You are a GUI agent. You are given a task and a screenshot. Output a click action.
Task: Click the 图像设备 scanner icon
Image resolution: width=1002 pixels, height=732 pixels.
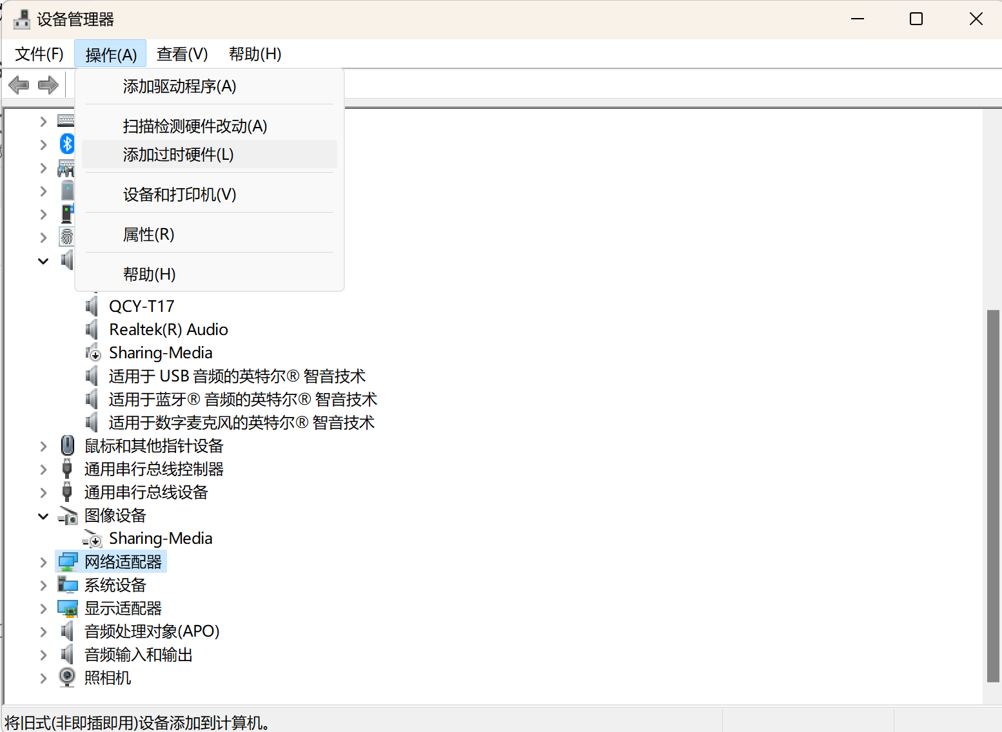68,515
